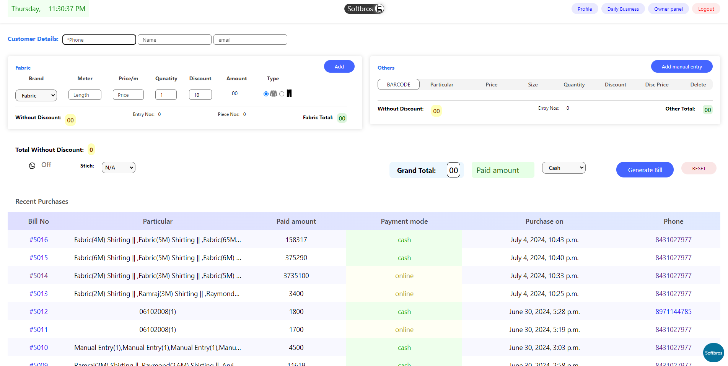Image resolution: width=728 pixels, height=366 pixels.
Task: Go to Daily Business
Action: pos(623,9)
